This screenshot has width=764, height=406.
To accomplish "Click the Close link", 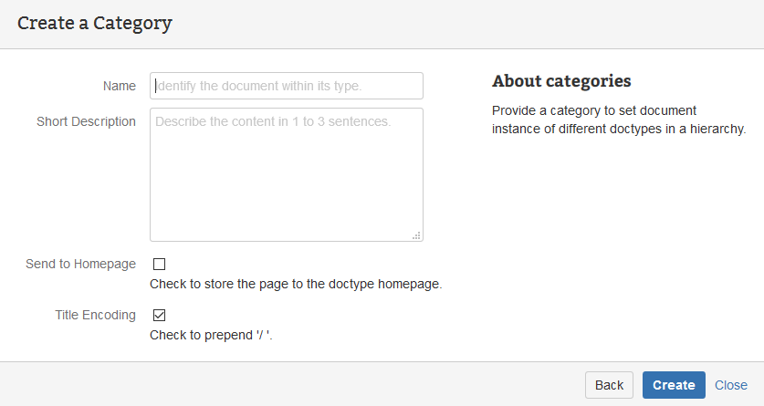I will [730, 385].
